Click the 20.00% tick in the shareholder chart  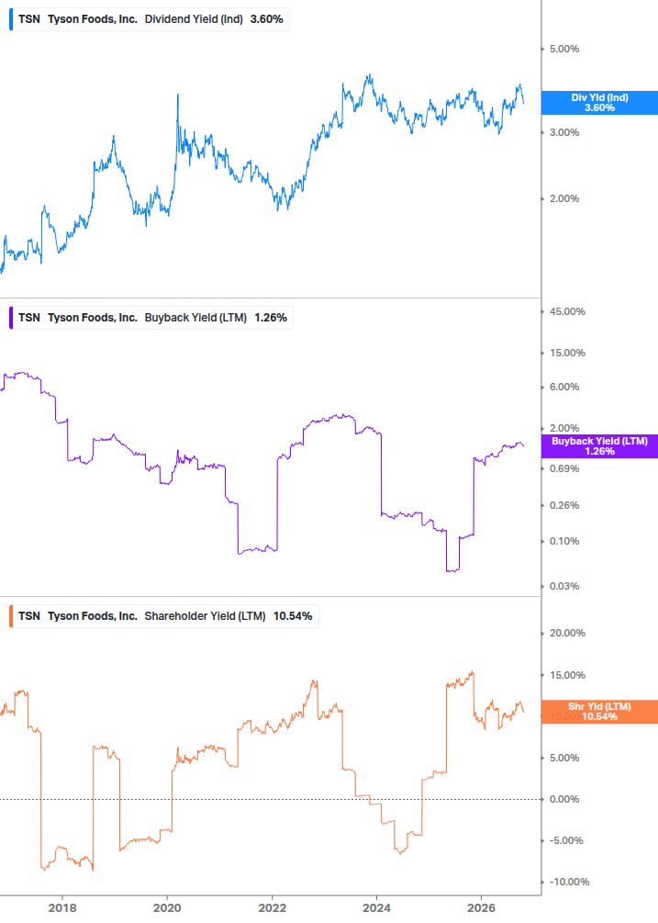[567, 634]
